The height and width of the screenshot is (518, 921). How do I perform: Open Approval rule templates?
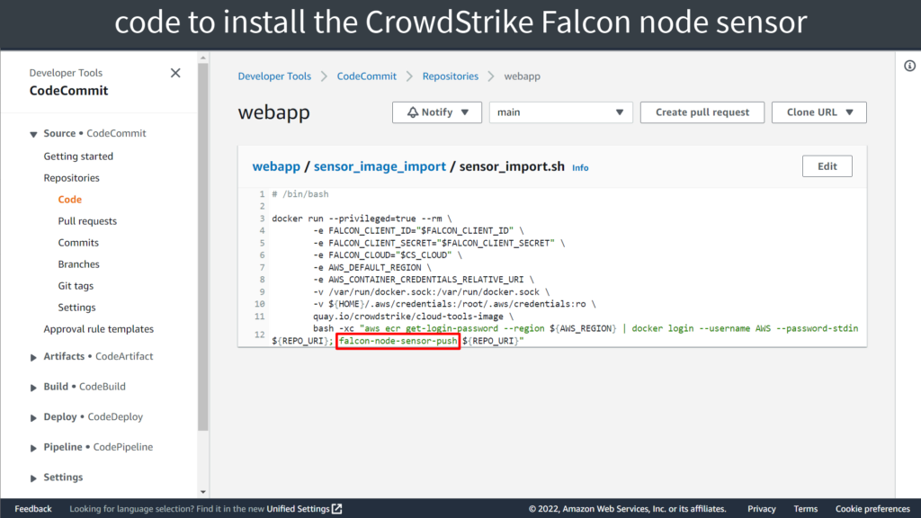(98, 329)
